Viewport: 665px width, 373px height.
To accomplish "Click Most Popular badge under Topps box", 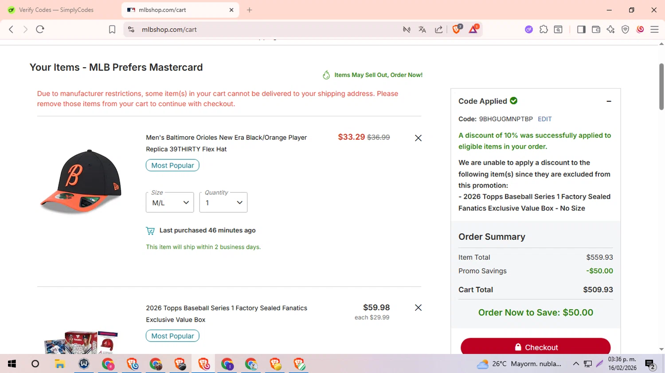I will pyautogui.click(x=172, y=336).
